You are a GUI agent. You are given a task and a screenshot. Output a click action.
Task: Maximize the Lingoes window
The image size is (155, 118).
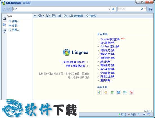point(143,2)
